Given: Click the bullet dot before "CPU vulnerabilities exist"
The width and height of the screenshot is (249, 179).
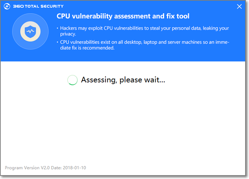Looking at the screenshot, I should (x=57, y=42).
